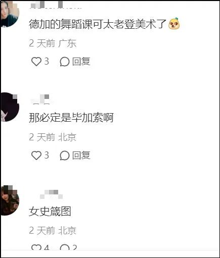This screenshot has width=220, height=258.
Task: Click the 回复 text under the Guangdong comment
Action: 81,62
